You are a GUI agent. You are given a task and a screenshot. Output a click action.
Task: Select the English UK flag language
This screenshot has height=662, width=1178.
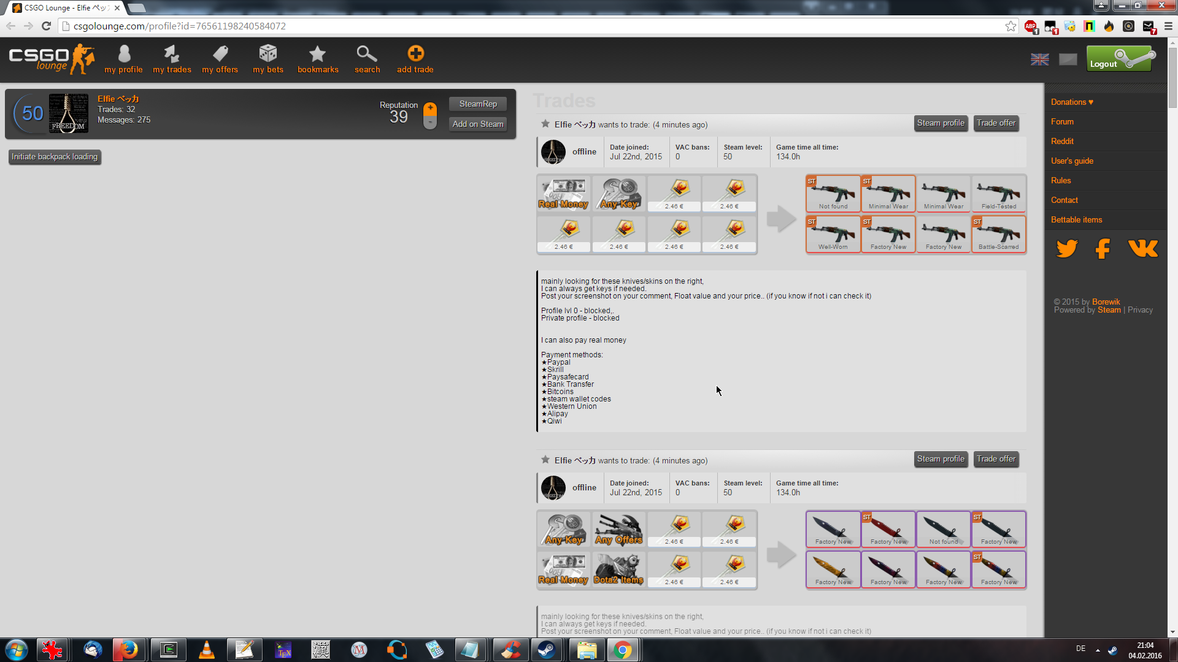pos(1039,59)
